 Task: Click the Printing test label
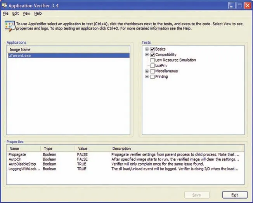click(x=161, y=77)
